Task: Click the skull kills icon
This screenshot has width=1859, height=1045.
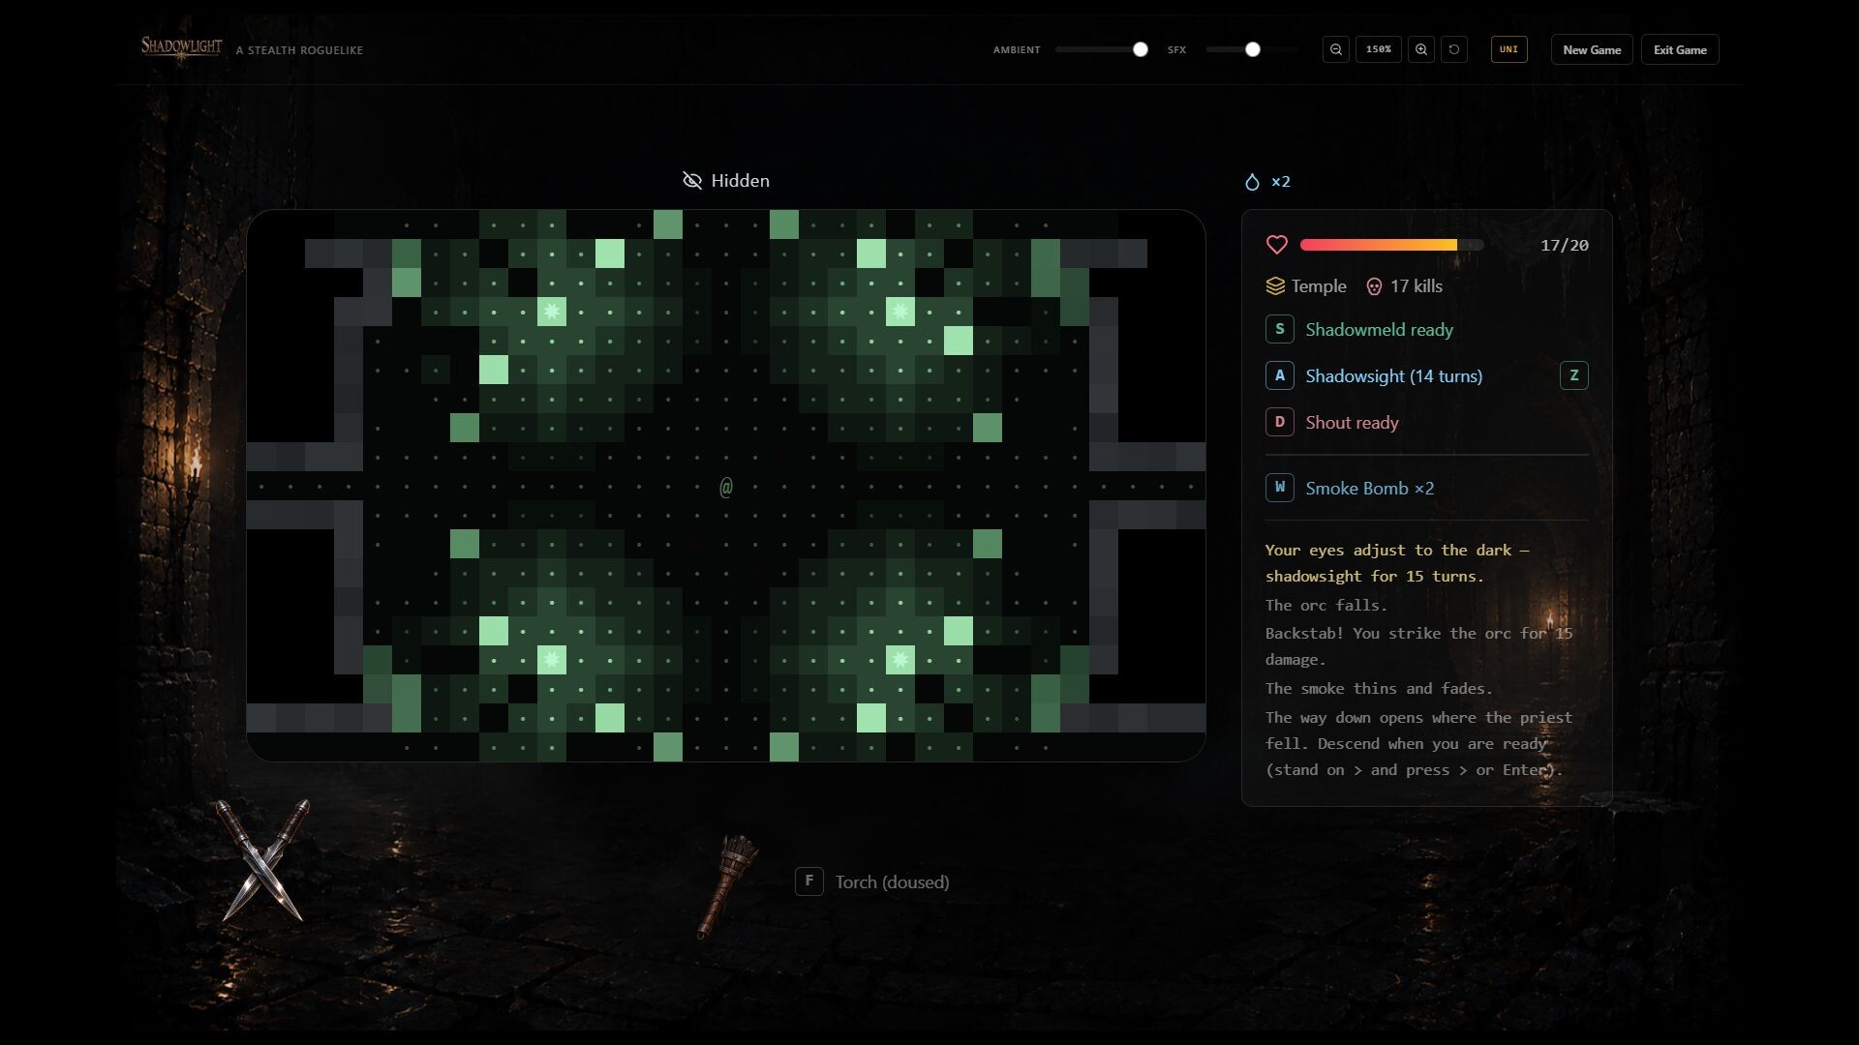Action: [x=1374, y=286]
